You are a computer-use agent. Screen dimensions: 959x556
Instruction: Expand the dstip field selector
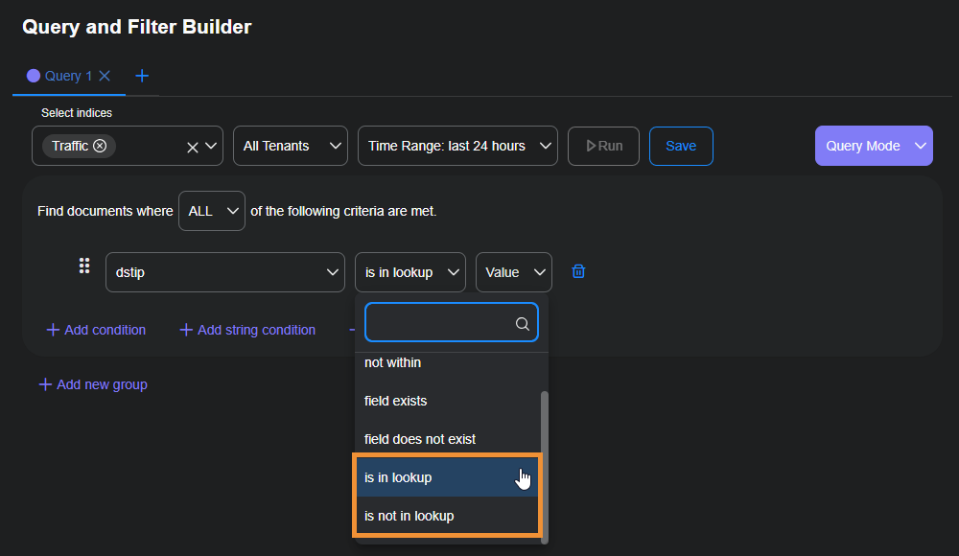click(x=224, y=272)
